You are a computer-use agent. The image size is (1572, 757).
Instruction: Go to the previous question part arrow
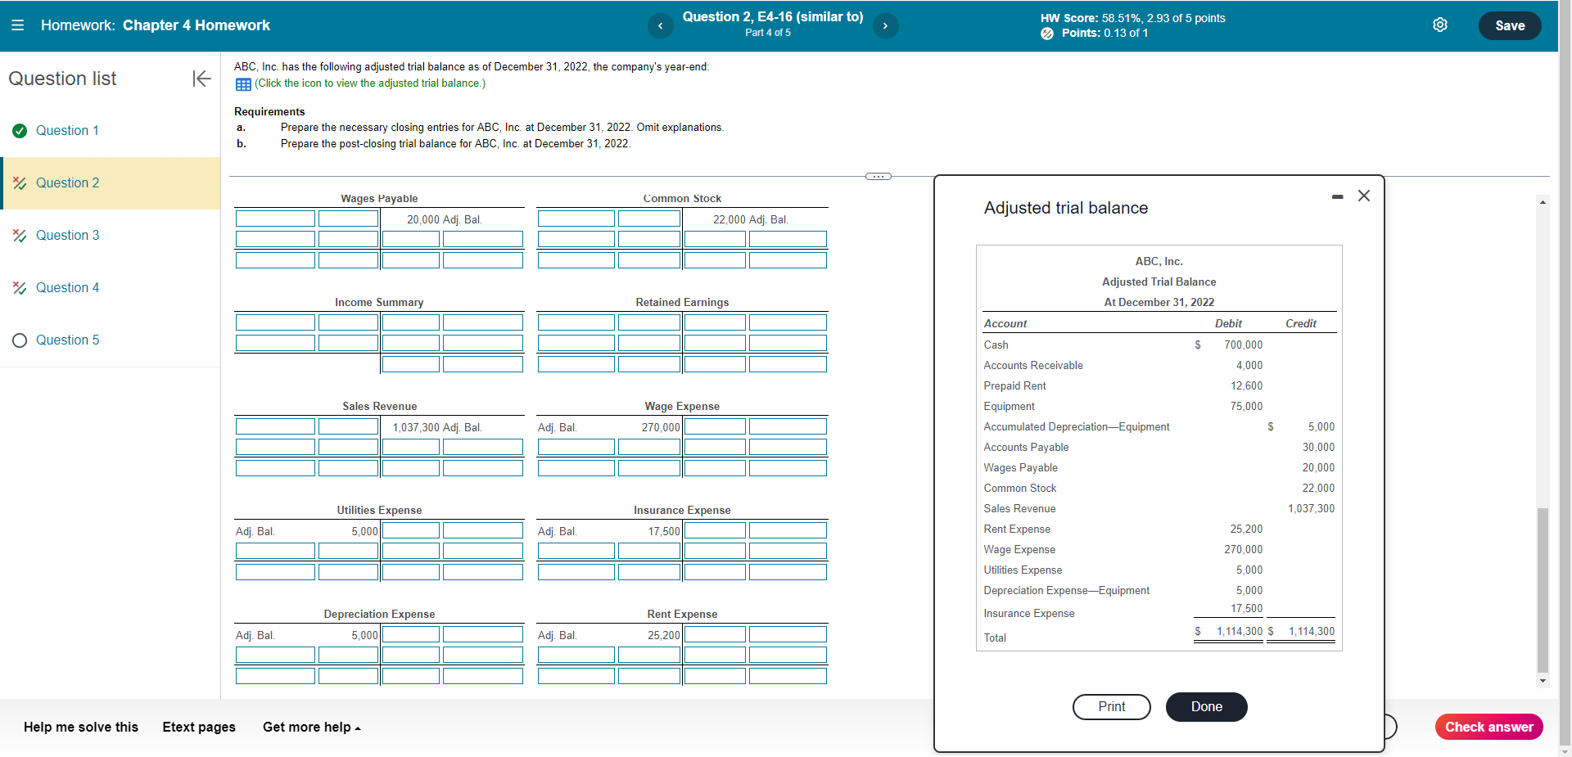[661, 26]
